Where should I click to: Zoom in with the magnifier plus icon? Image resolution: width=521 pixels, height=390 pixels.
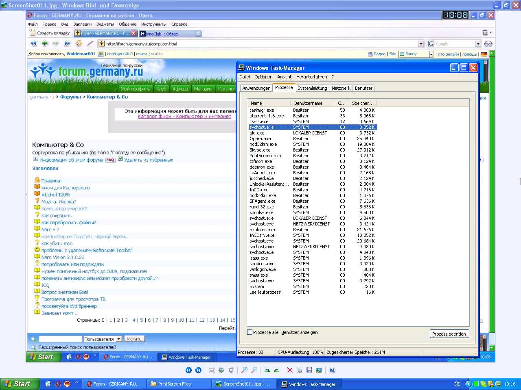coord(244,370)
